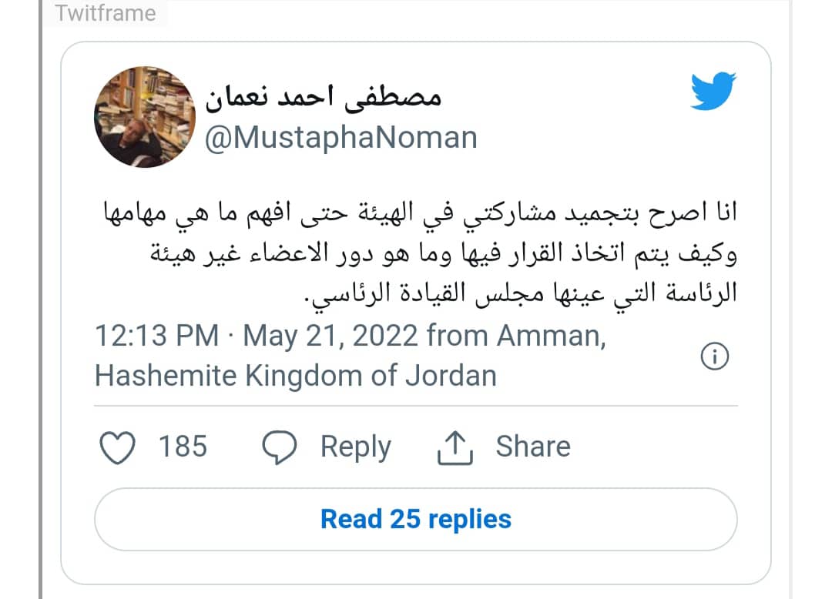This screenshot has width=832, height=599.
Task: Like the tweet with the heart icon
Action: [119, 447]
